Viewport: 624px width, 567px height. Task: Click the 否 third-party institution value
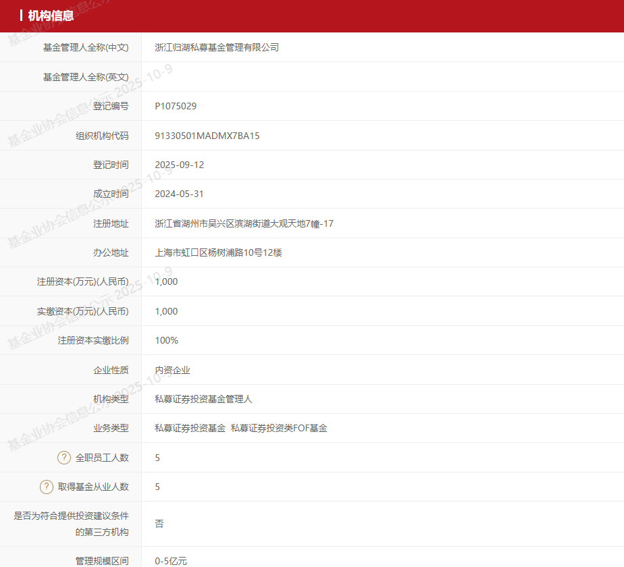pyautogui.click(x=159, y=524)
